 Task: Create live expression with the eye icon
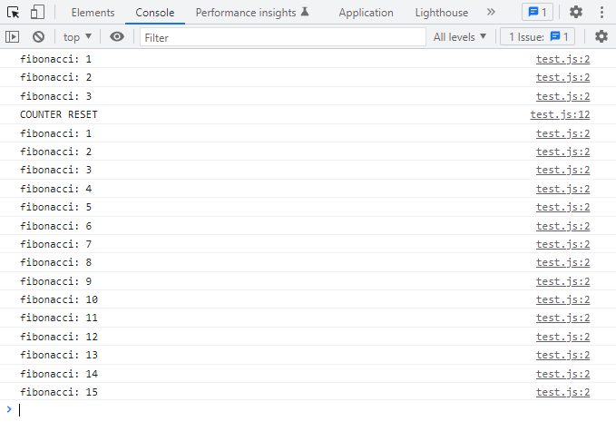(117, 37)
